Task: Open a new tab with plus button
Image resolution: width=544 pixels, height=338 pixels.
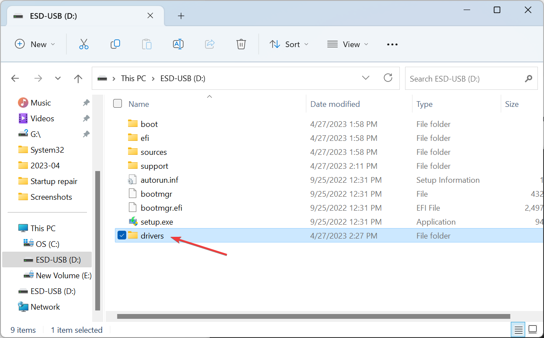Action: (181, 16)
